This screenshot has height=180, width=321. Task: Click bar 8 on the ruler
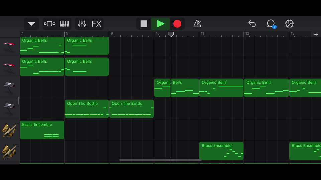[x=67, y=33]
